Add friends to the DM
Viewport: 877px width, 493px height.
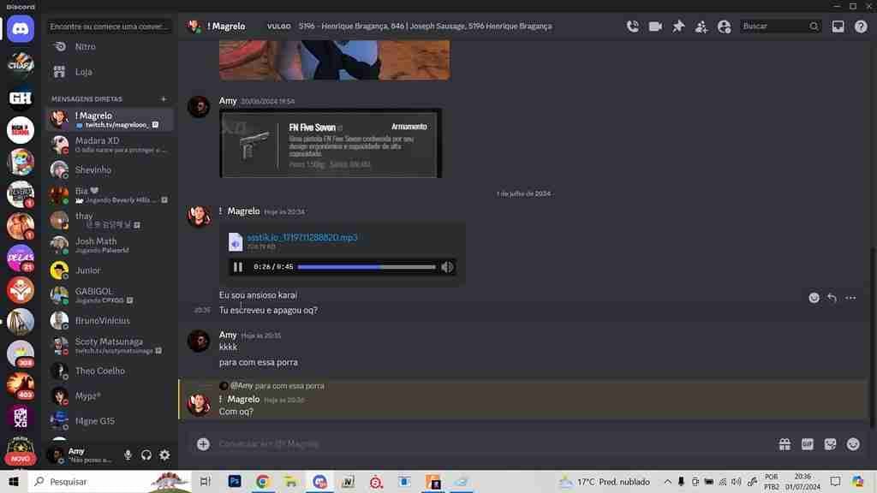[x=701, y=27]
